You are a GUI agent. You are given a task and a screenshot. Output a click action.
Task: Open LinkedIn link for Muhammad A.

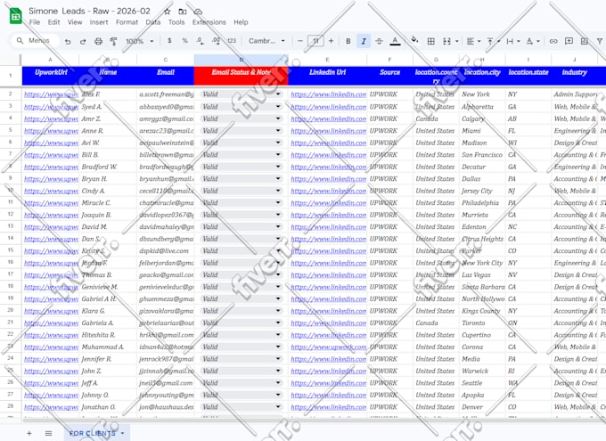coord(329,347)
